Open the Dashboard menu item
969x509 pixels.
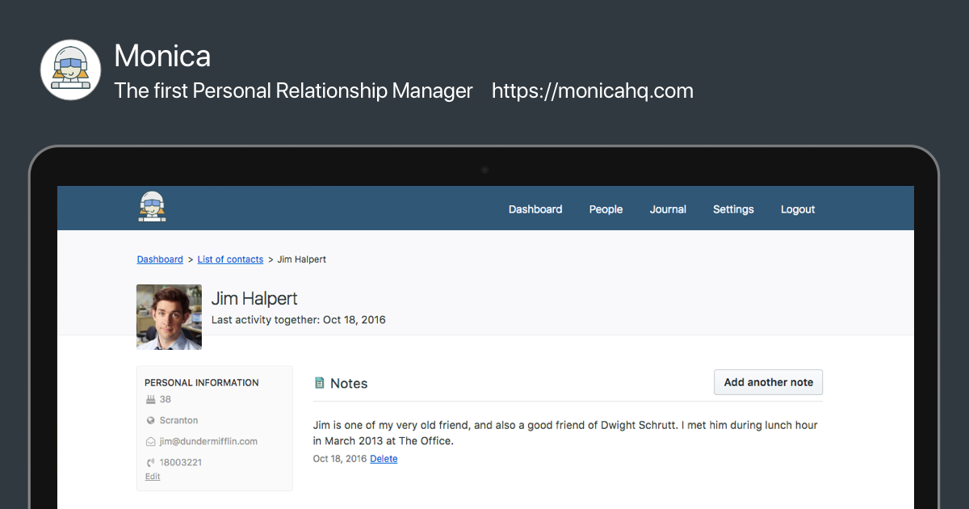(535, 209)
